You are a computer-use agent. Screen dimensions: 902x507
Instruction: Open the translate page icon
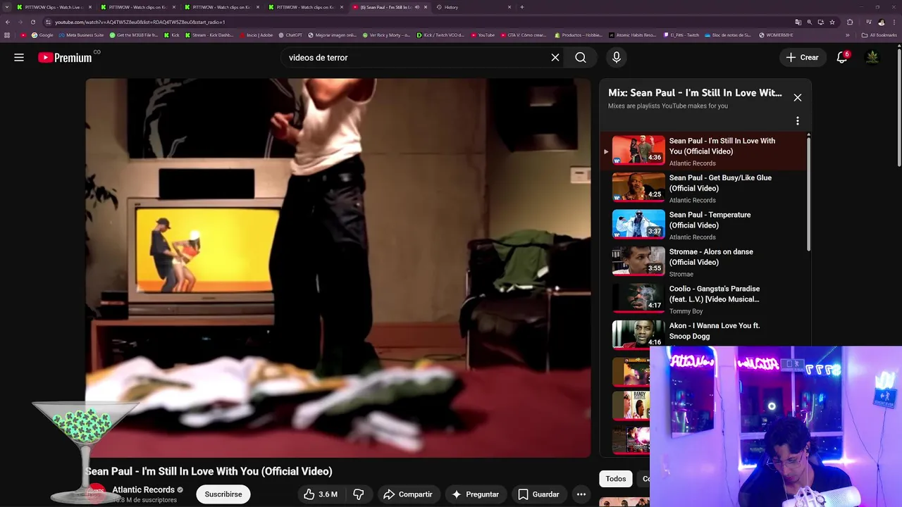click(x=798, y=22)
